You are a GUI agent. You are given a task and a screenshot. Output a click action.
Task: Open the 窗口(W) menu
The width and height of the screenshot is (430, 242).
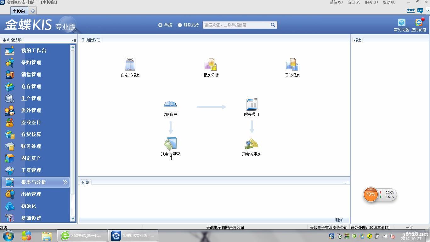[x=354, y=2]
